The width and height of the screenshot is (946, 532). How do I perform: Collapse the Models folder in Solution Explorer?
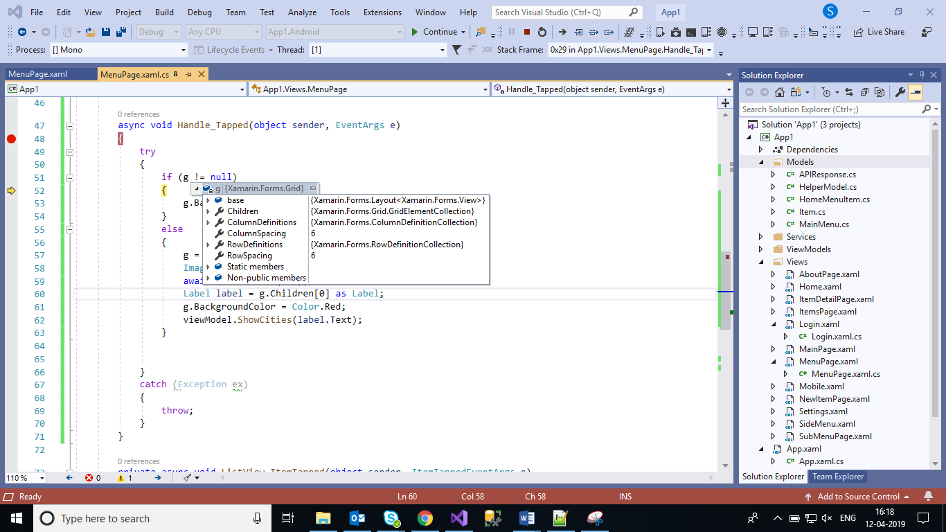coord(761,162)
